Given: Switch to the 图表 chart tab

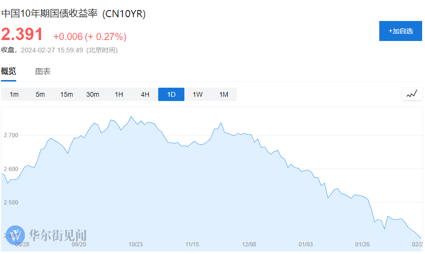Looking at the screenshot, I should (43, 71).
